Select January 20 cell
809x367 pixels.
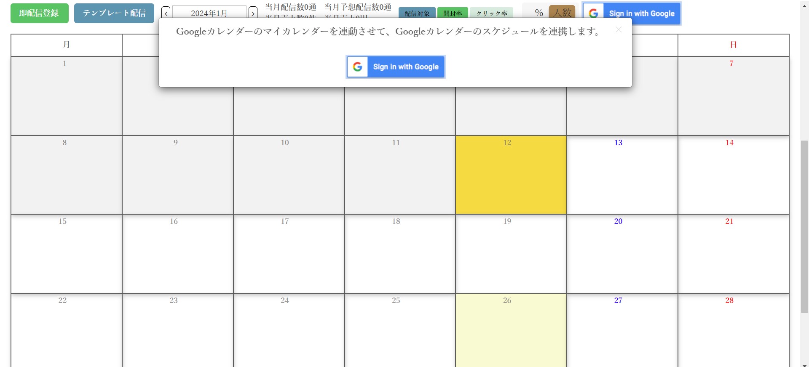coord(622,254)
